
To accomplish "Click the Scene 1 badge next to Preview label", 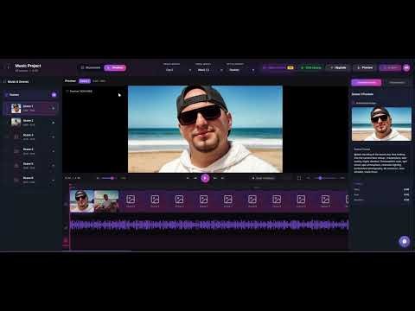I will pos(85,81).
